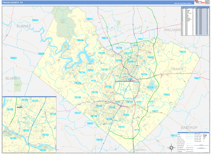
Task: Click the ZIP code 78610 label
Action: click(99, 140)
